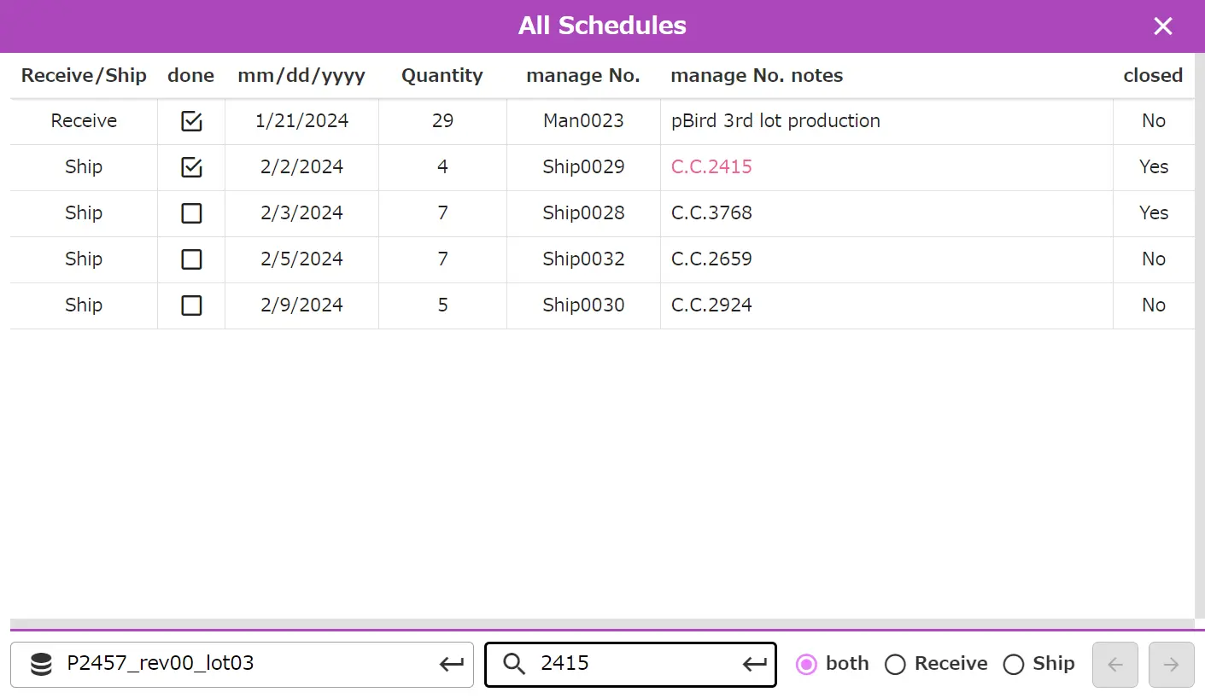The height and width of the screenshot is (698, 1205).
Task: Mark Ship0028 as done
Action: tap(191, 213)
